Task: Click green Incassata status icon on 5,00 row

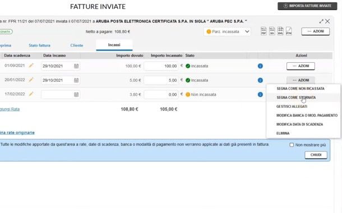Action: click(188, 80)
